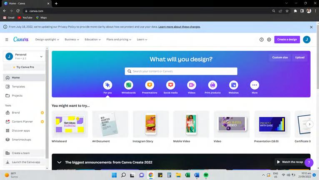The height and width of the screenshot is (180, 319).
Task: Expand the Learn menu
Action: (142, 40)
